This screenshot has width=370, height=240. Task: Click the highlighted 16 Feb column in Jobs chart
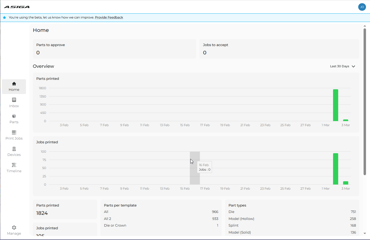pos(195,168)
